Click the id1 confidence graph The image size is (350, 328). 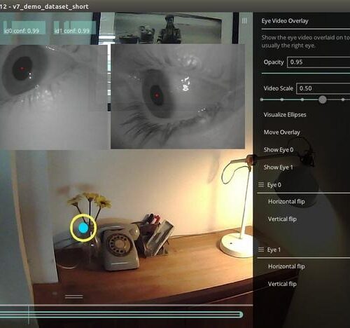pyautogui.click(x=75, y=28)
